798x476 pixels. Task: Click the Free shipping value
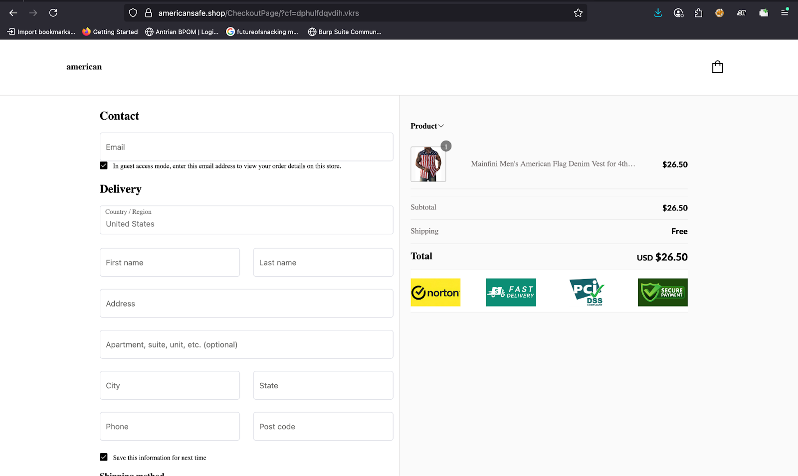pos(679,231)
